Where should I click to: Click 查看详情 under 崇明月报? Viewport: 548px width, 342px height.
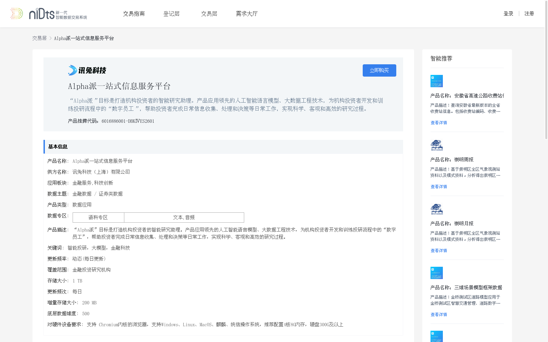click(x=439, y=251)
